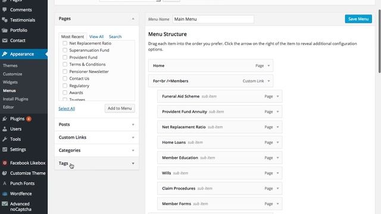Viewport: 381px width, 214px height.
Task: Expand Claim Procedures item options
Action: tap(277, 188)
